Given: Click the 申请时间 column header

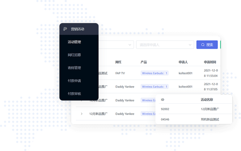Looking at the screenshot, I should (211, 62).
